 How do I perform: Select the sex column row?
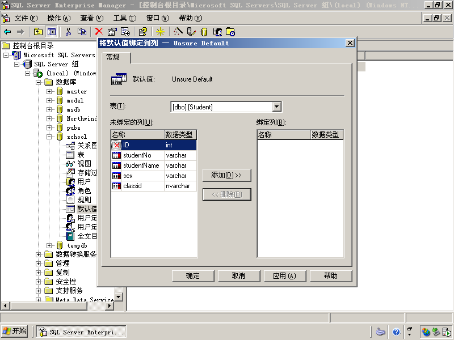(154, 176)
